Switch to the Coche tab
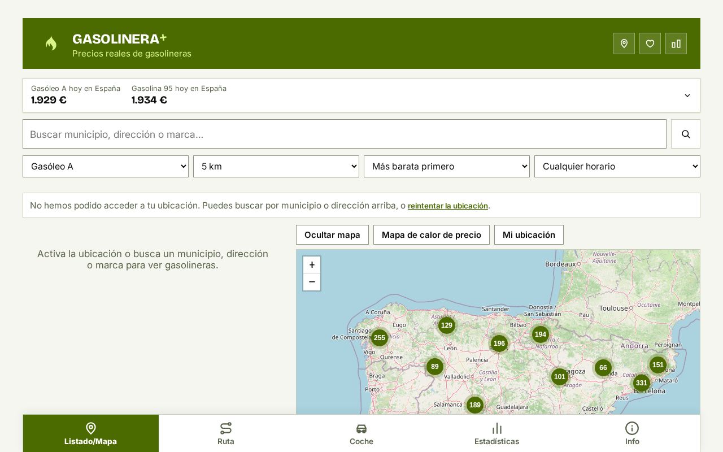Screen dimensions: 723x452 click(x=361, y=433)
